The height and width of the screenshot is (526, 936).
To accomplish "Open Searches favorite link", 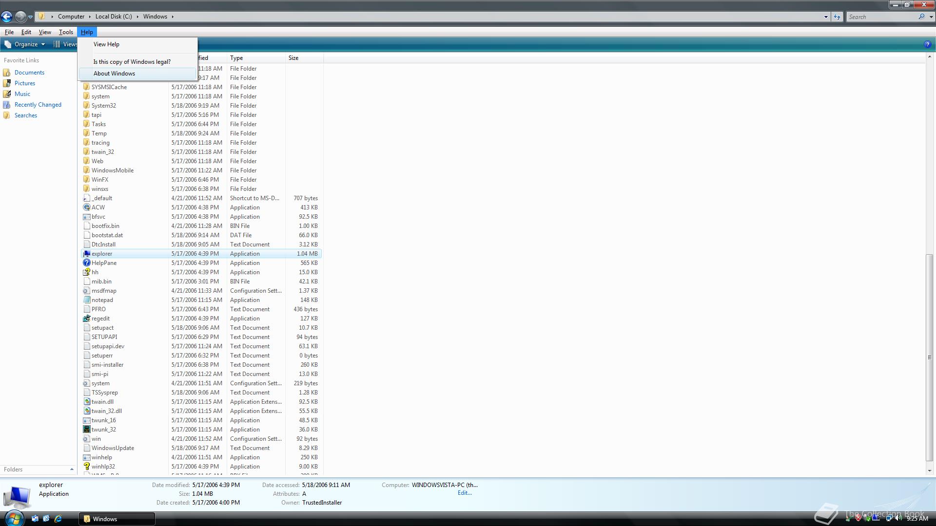I will [x=26, y=115].
